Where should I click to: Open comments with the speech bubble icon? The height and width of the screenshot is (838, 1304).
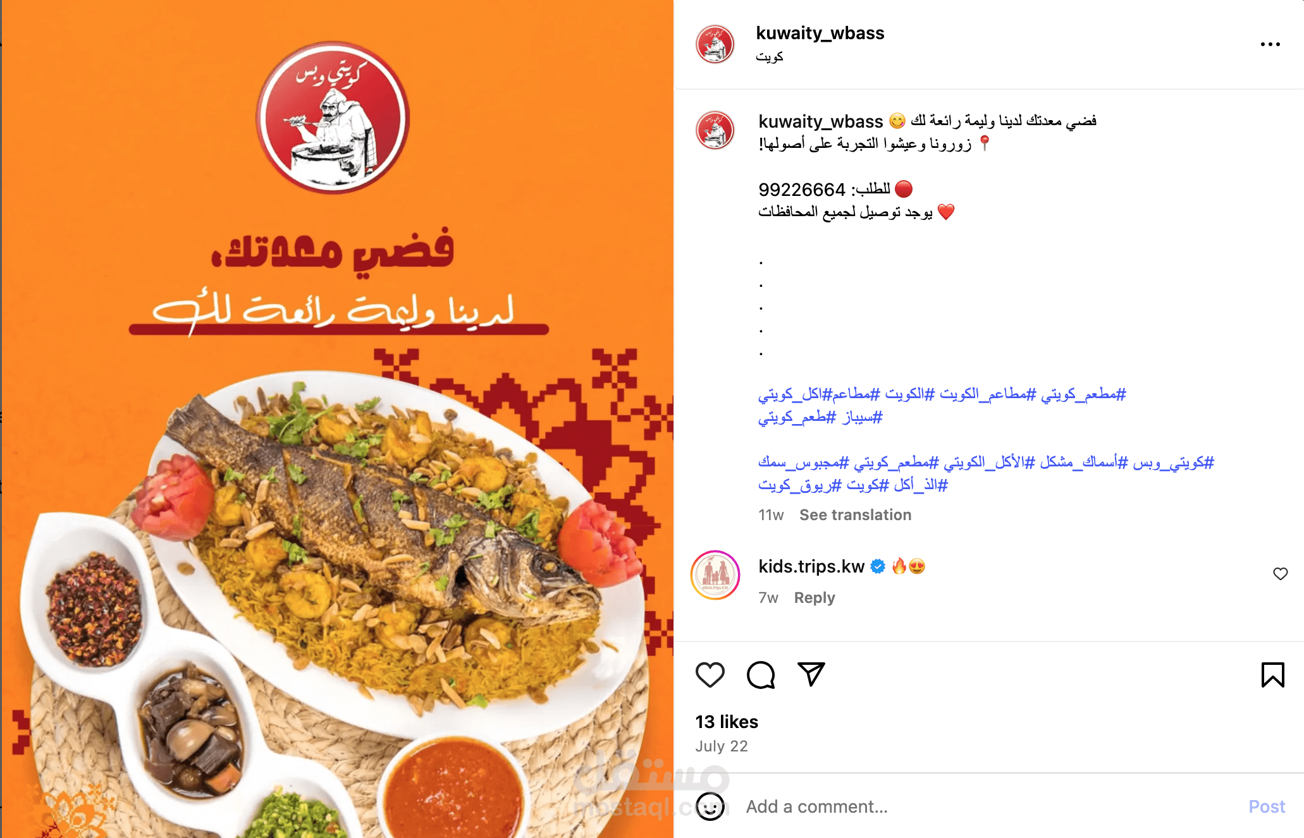760,675
